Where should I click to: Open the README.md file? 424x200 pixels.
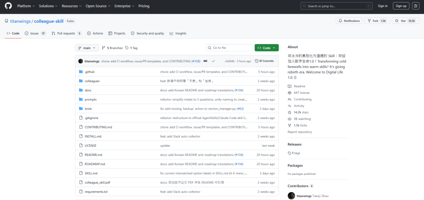(x=93, y=155)
